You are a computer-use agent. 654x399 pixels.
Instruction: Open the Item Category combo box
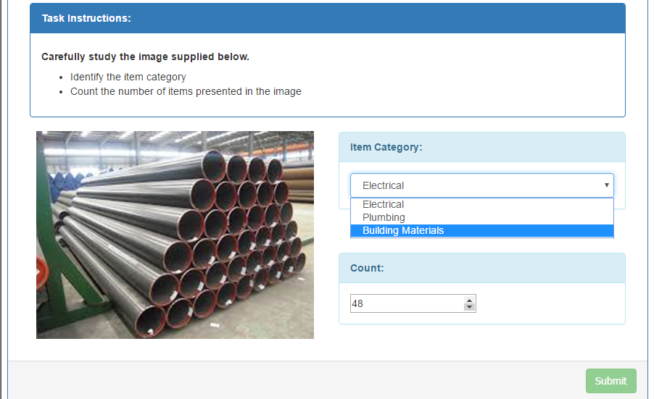481,185
